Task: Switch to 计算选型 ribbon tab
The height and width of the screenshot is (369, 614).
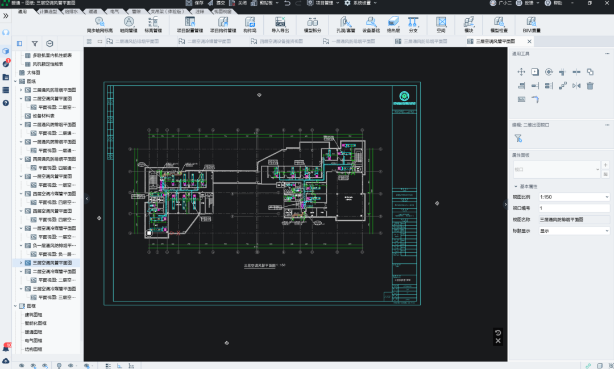Action: [48, 11]
